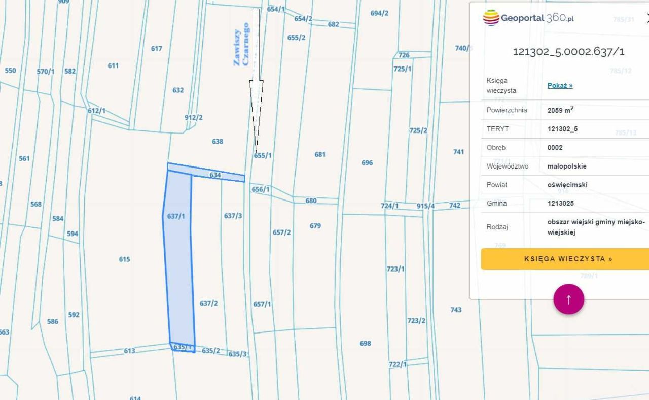Viewport: 649px width, 400px height.
Task: Click parcel label 612/1
Action: pyautogui.click(x=96, y=111)
